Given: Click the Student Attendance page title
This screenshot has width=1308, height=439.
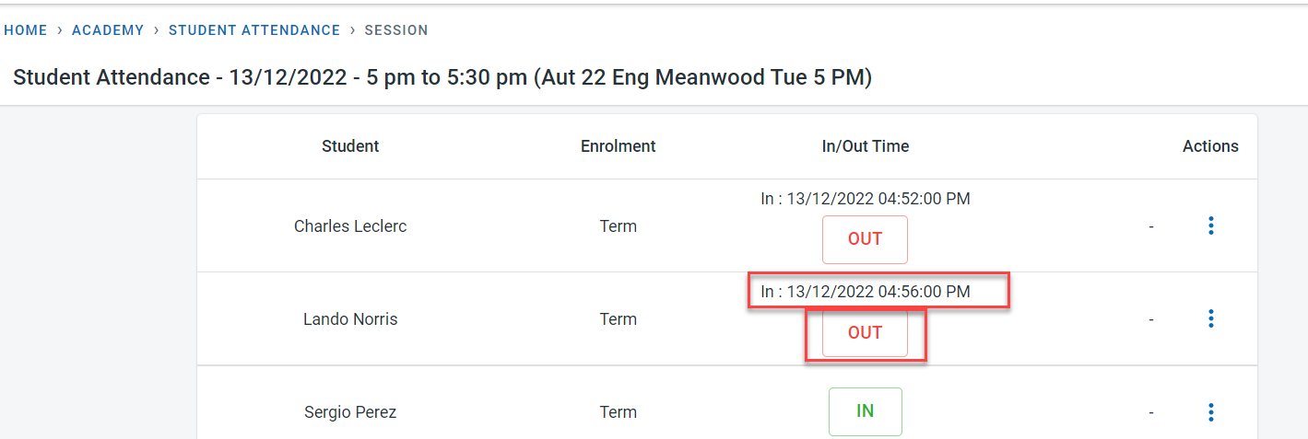Looking at the screenshot, I should coord(442,77).
